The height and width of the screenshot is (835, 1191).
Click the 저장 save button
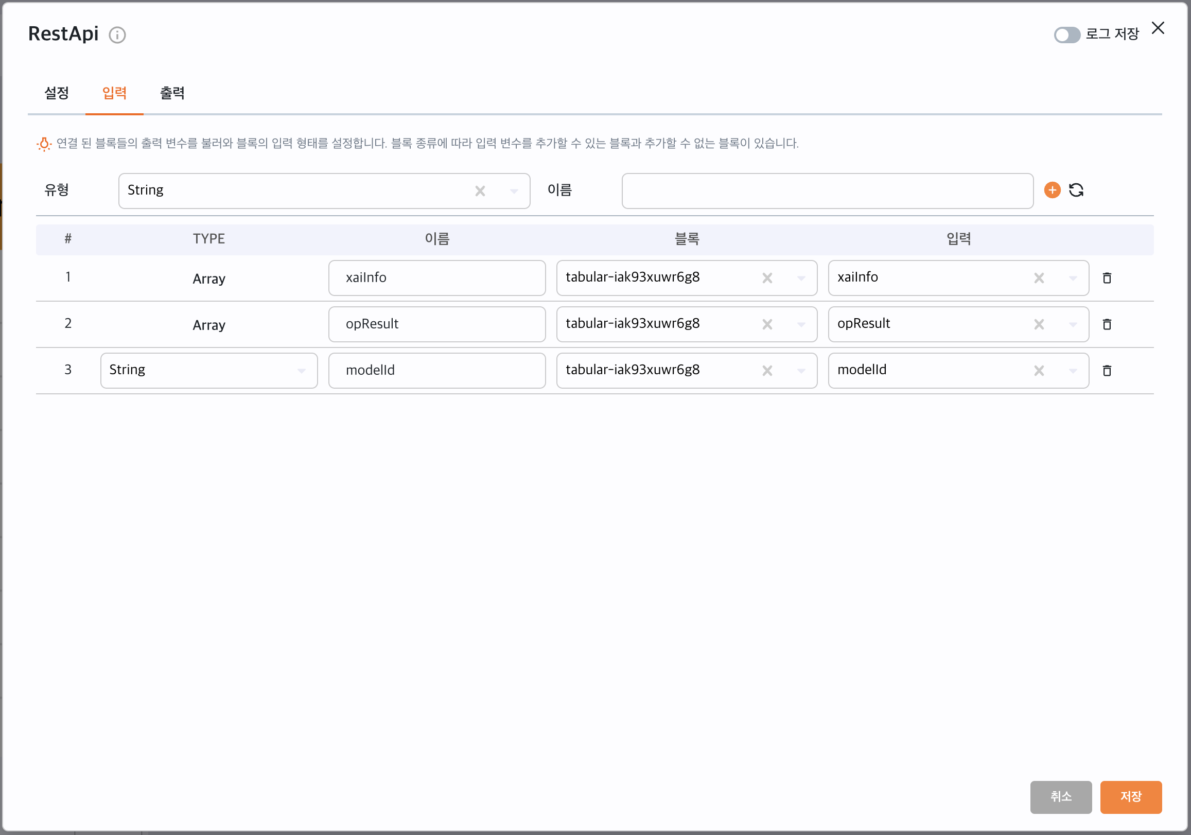click(x=1130, y=796)
